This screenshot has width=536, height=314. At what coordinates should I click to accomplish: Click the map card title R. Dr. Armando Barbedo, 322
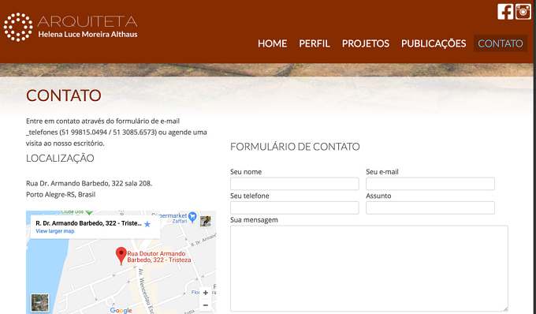[x=88, y=223]
